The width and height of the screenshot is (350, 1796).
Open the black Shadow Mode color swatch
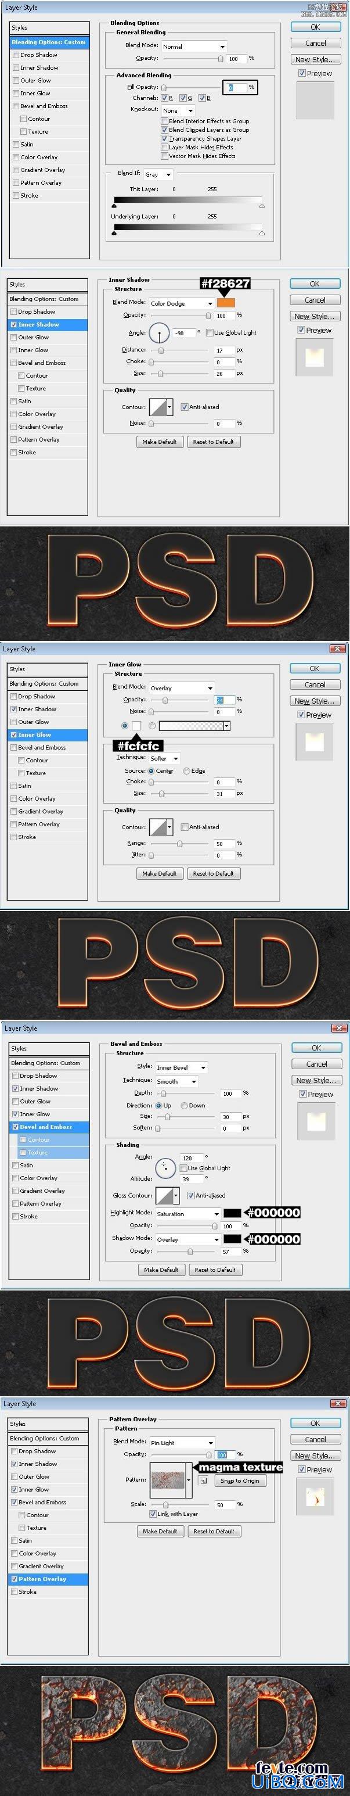232,1239
